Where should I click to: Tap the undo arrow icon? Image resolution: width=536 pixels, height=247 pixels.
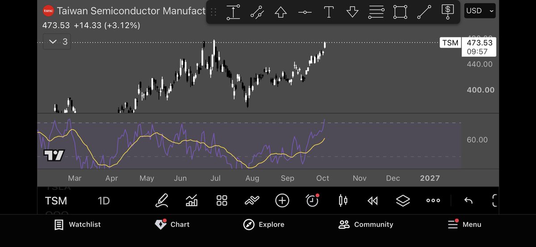pyautogui.click(x=468, y=201)
